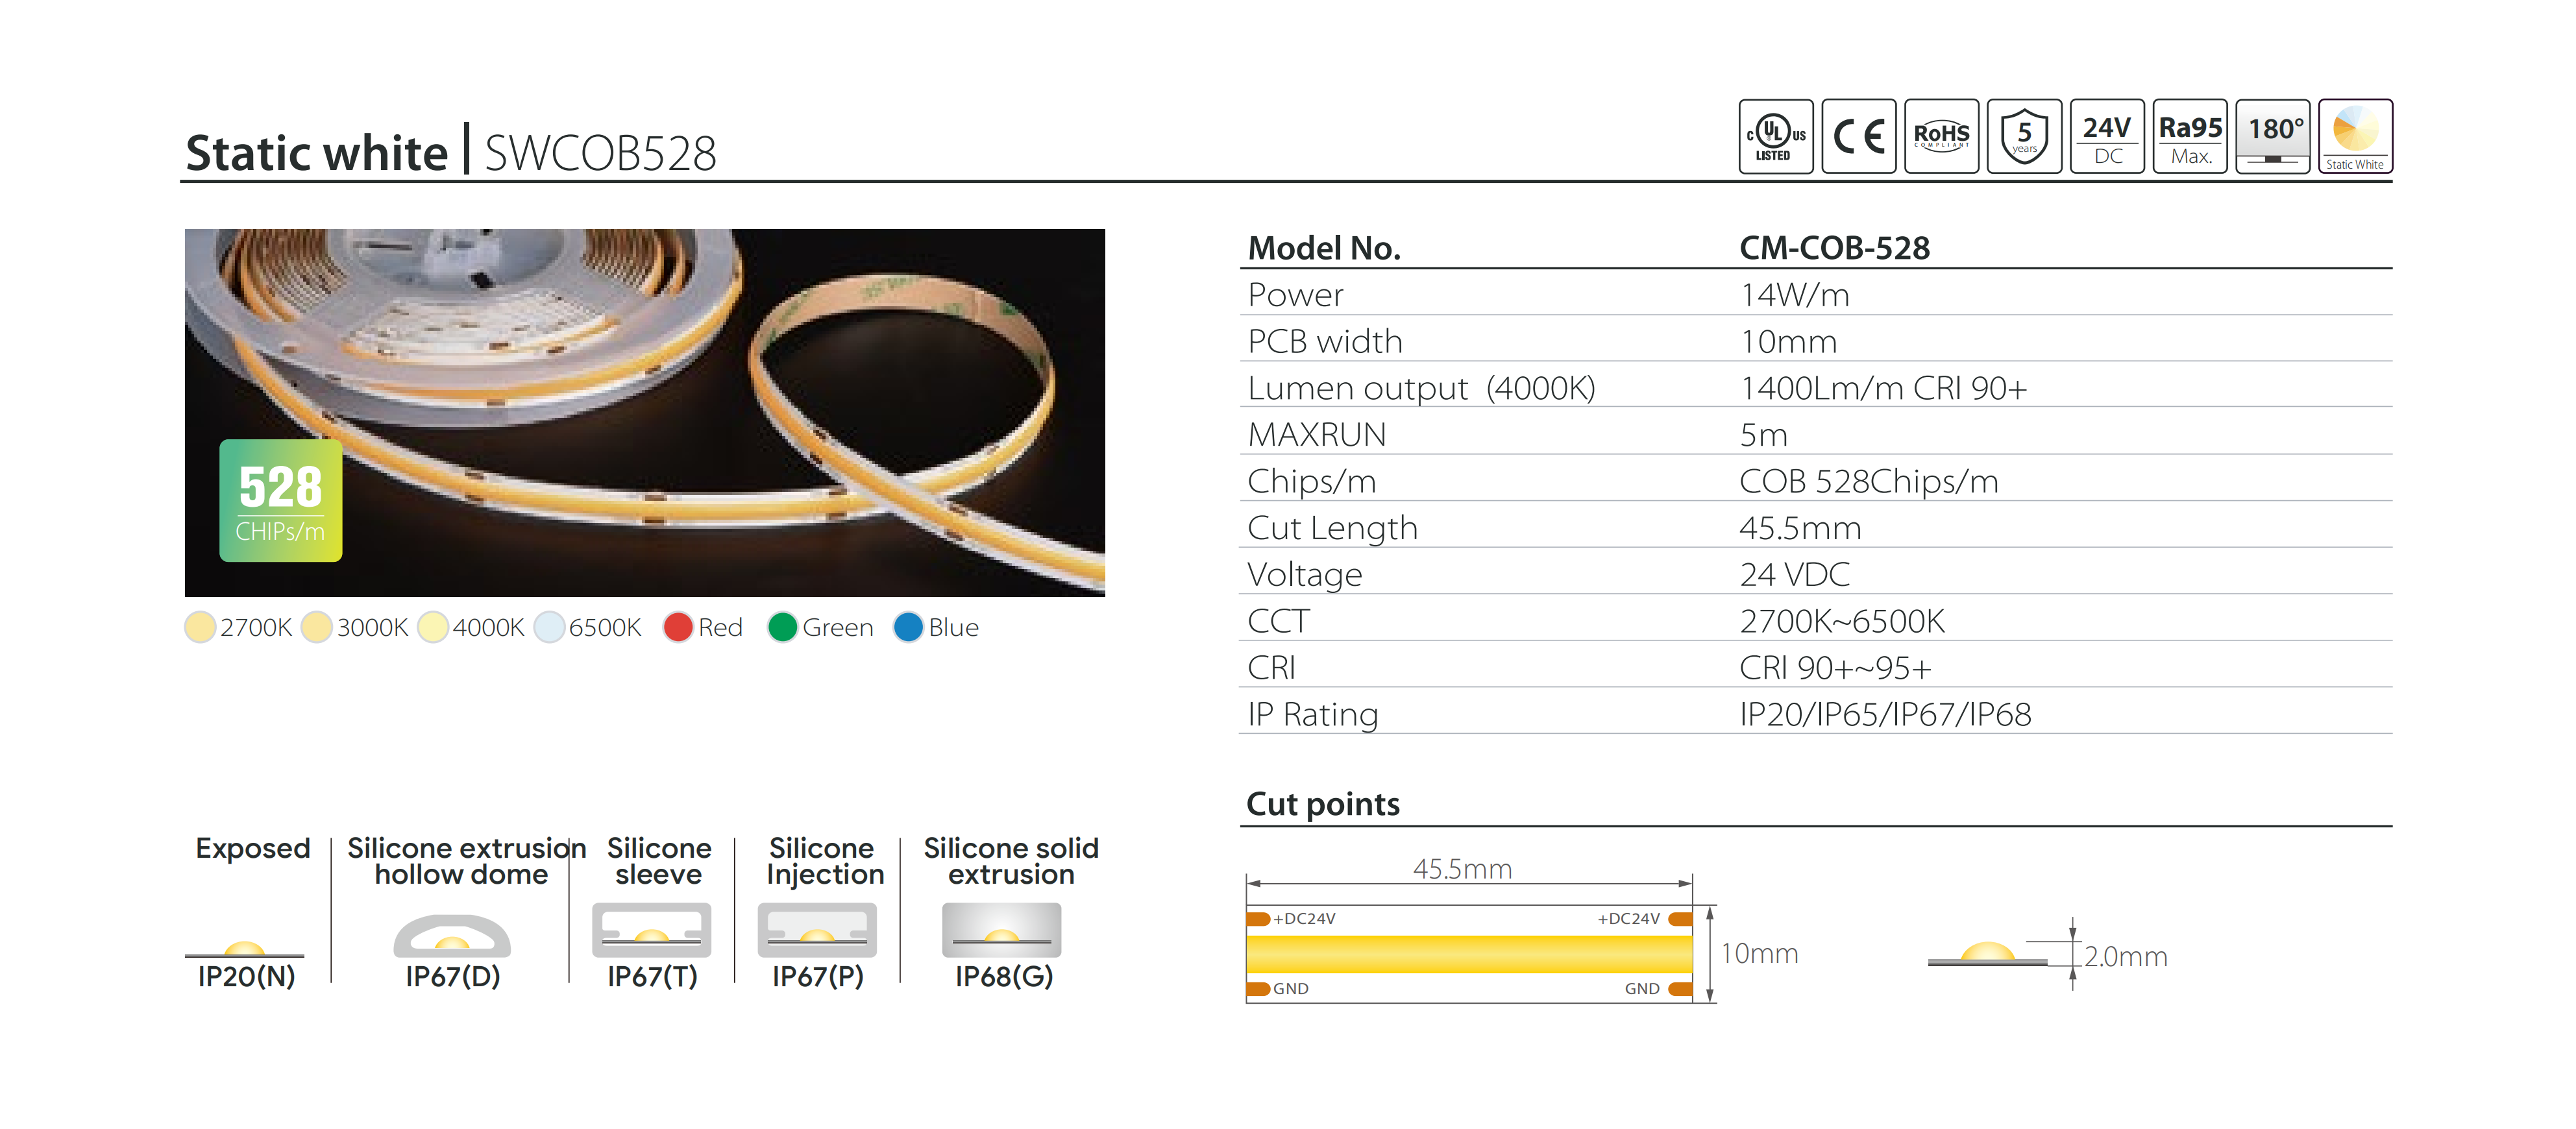Viewport: 2576px width, 1129px height.
Task: Choose the Blue color circle
Action: [x=908, y=627]
